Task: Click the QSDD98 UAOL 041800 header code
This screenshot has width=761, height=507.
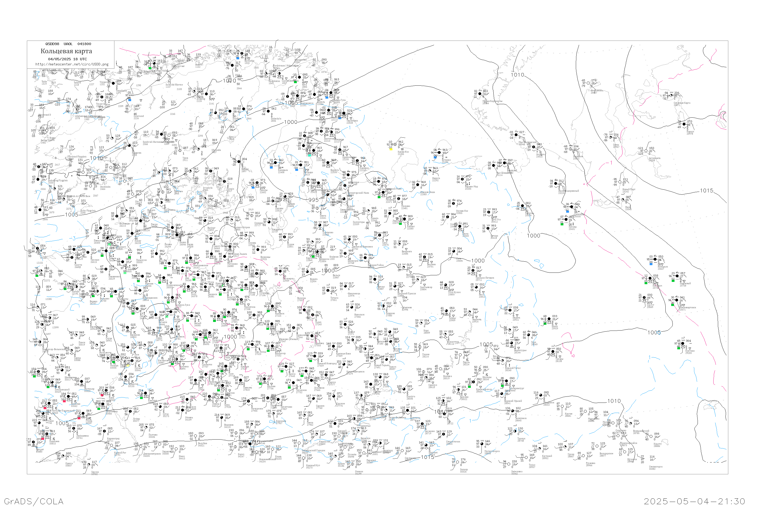Action: 68,44
